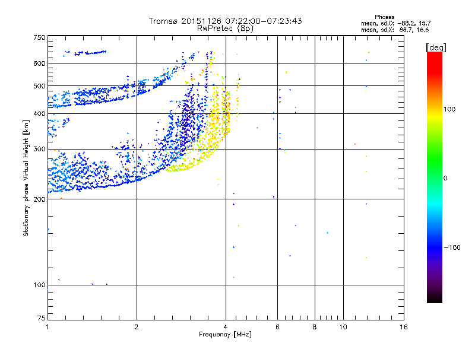Click the "[deg]" label above the color bar
Screen dimensions: 475x356
436,47
